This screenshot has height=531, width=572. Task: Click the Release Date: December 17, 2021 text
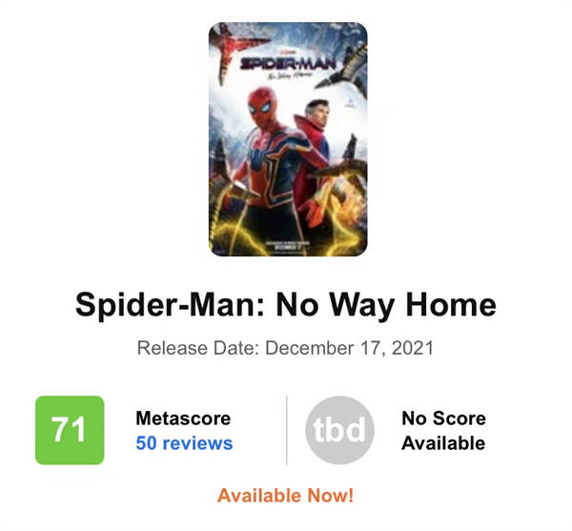pyautogui.click(x=285, y=348)
